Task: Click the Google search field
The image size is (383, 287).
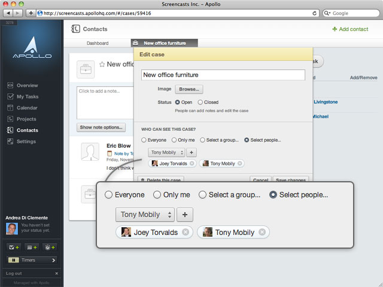Action: (351, 13)
